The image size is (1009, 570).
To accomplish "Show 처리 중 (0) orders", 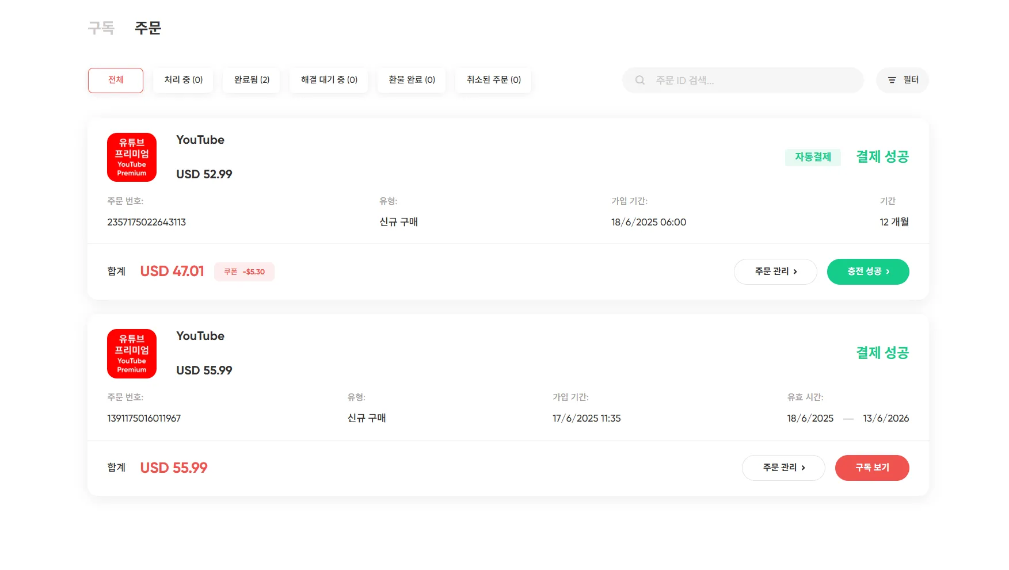I will point(183,81).
